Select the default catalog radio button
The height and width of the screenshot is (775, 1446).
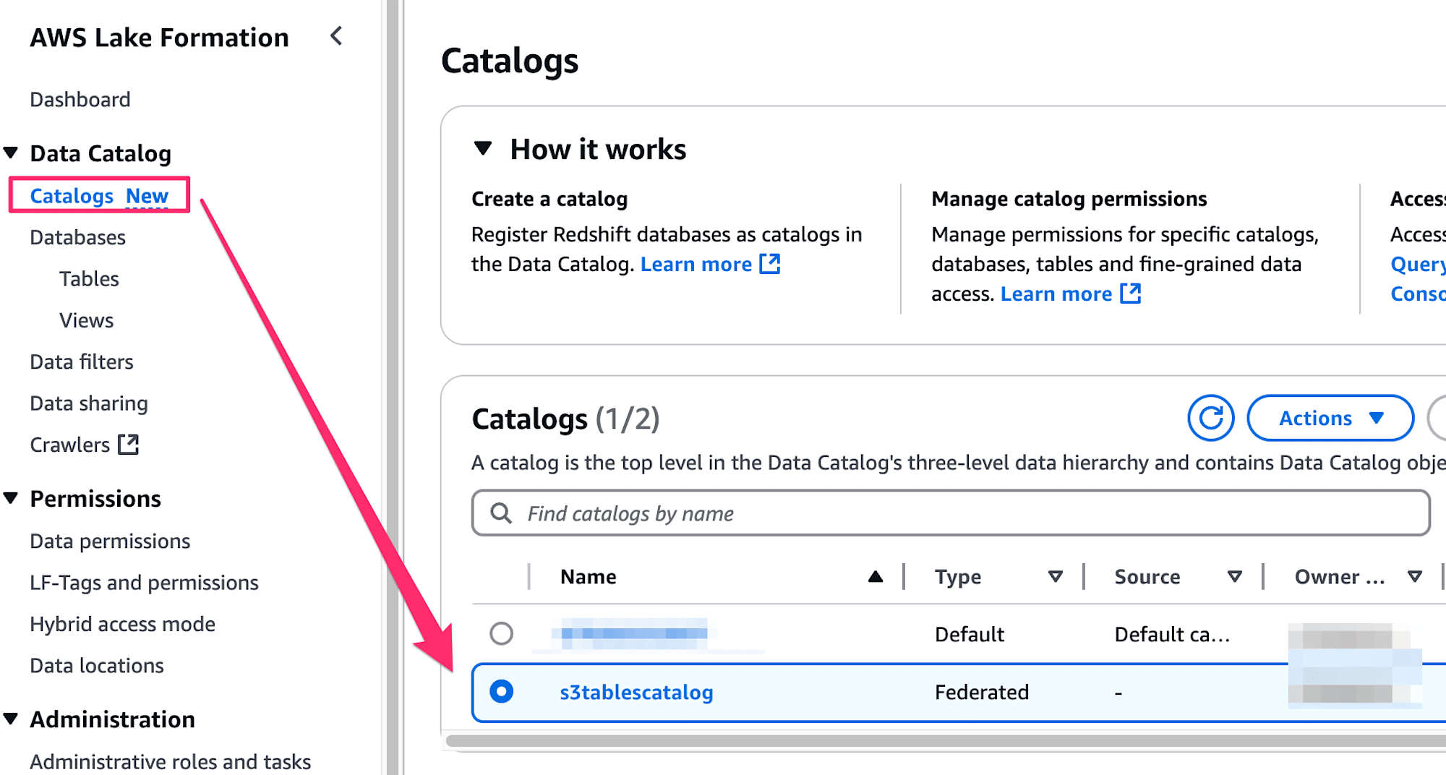[x=501, y=633]
